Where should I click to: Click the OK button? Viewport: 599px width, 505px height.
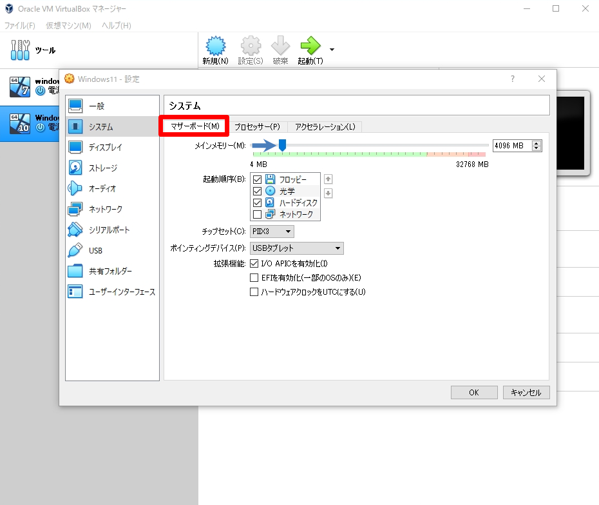[x=474, y=393]
